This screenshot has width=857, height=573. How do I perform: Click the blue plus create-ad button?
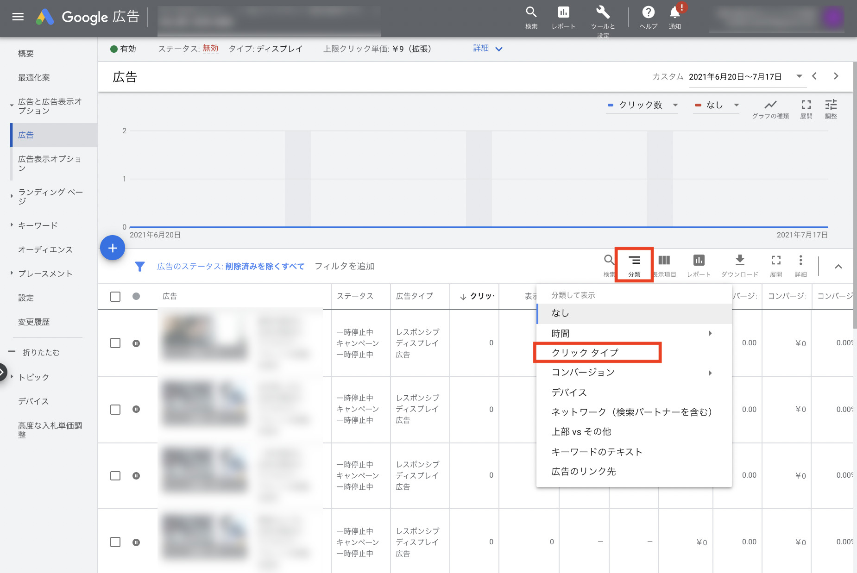[x=113, y=248]
